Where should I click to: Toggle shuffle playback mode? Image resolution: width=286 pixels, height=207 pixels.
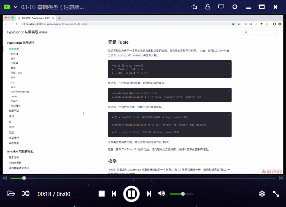[x=26, y=193]
